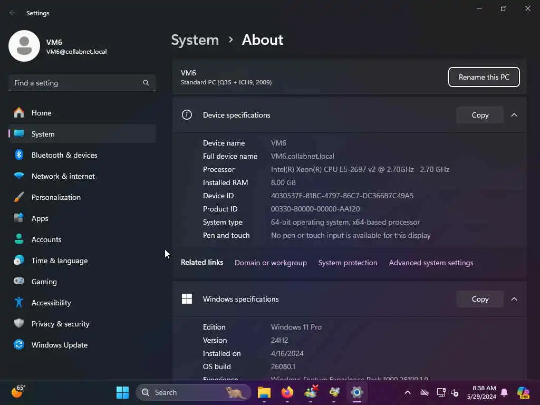Open System protection link
This screenshot has height=405, width=540.
tap(348, 263)
